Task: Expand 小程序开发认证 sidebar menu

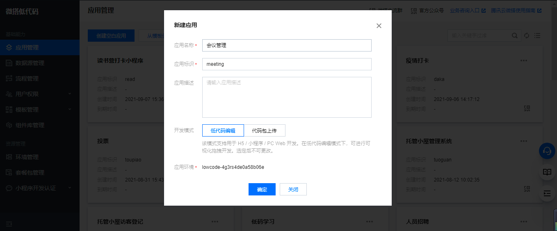Action: coord(40,188)
